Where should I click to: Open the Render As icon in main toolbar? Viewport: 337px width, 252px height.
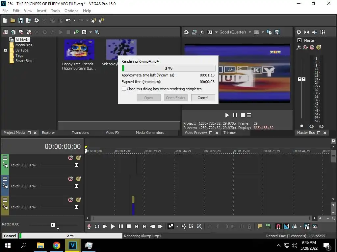[x=28, y=20]
